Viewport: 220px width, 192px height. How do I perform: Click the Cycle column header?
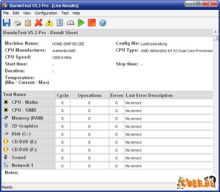(x=63, y=95)
